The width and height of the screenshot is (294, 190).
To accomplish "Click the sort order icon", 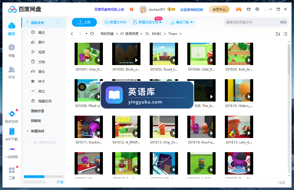I will click(x=278, y=34).
